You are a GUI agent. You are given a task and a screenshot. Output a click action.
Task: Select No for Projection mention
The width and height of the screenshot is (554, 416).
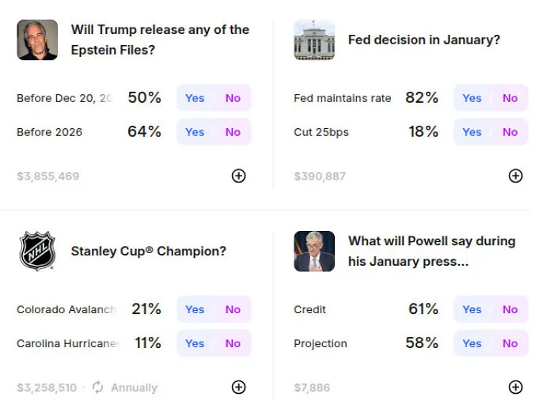tap(510, 343)
